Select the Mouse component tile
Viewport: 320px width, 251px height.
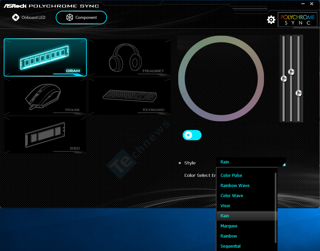coord(45,96)
